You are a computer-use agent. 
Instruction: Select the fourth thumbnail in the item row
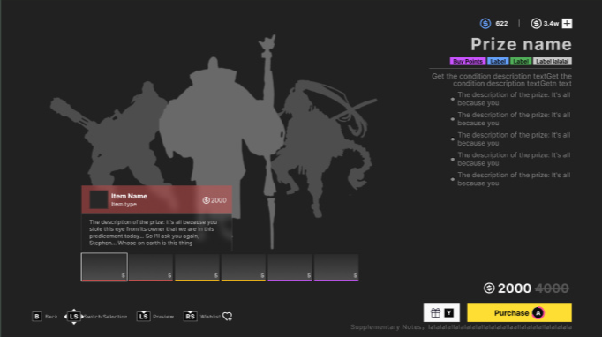[x=244, y=267]
